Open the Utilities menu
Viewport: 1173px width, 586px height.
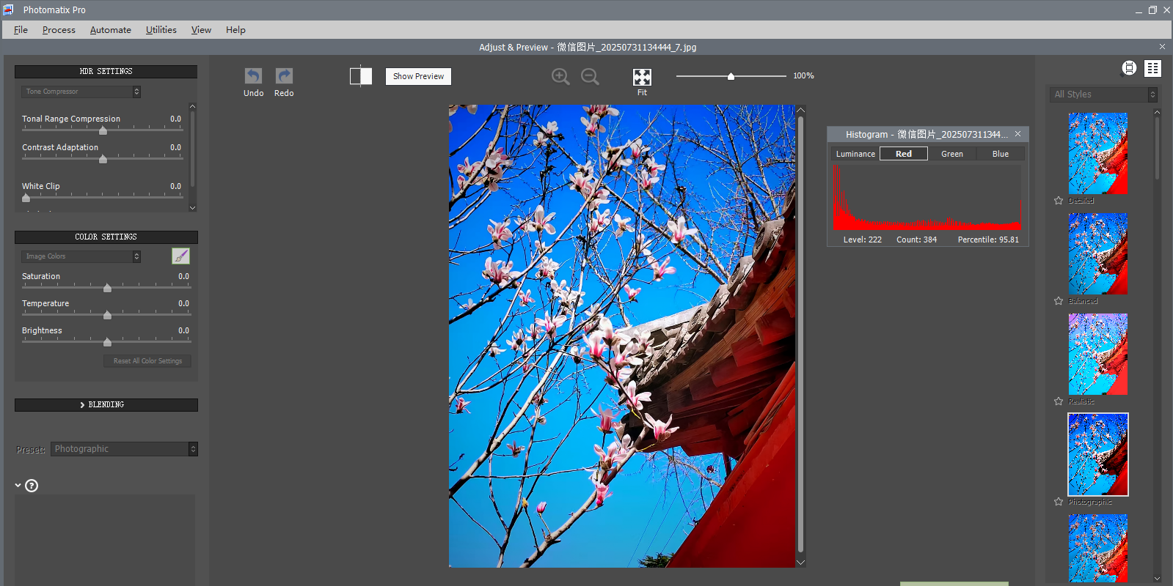[x=161, y=30]
